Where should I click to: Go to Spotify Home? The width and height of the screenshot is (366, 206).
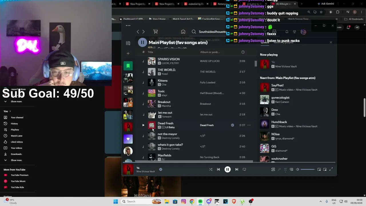point(183,32)
